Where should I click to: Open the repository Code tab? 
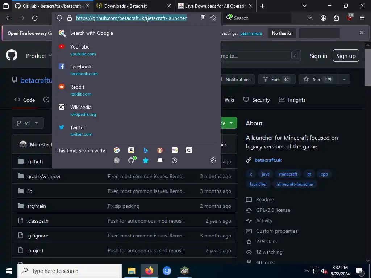(25, 100)
